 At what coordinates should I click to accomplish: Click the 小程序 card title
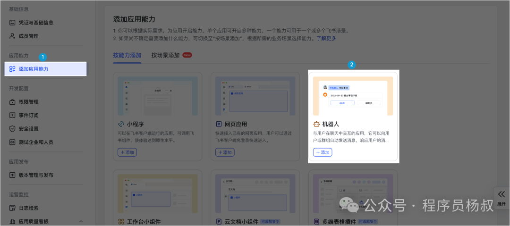pos(136,124)
